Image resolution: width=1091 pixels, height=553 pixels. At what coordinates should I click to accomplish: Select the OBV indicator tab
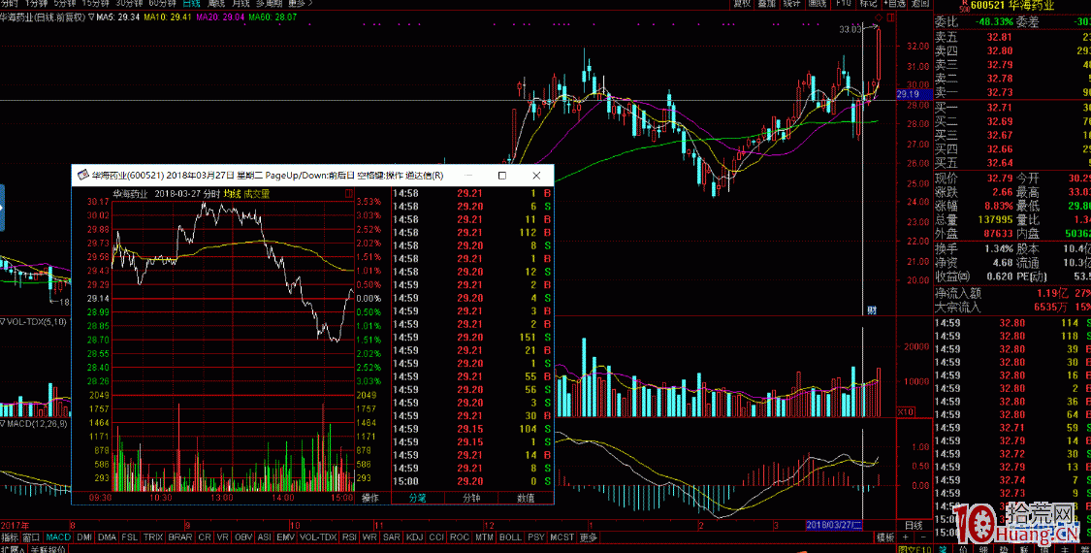click(243, 537)
